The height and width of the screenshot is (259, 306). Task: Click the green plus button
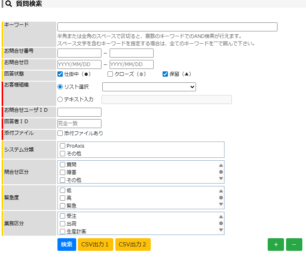pos(276,244)
